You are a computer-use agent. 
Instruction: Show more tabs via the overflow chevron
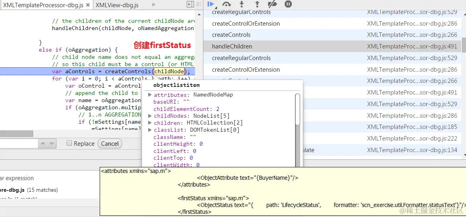[x=153, y=4]
